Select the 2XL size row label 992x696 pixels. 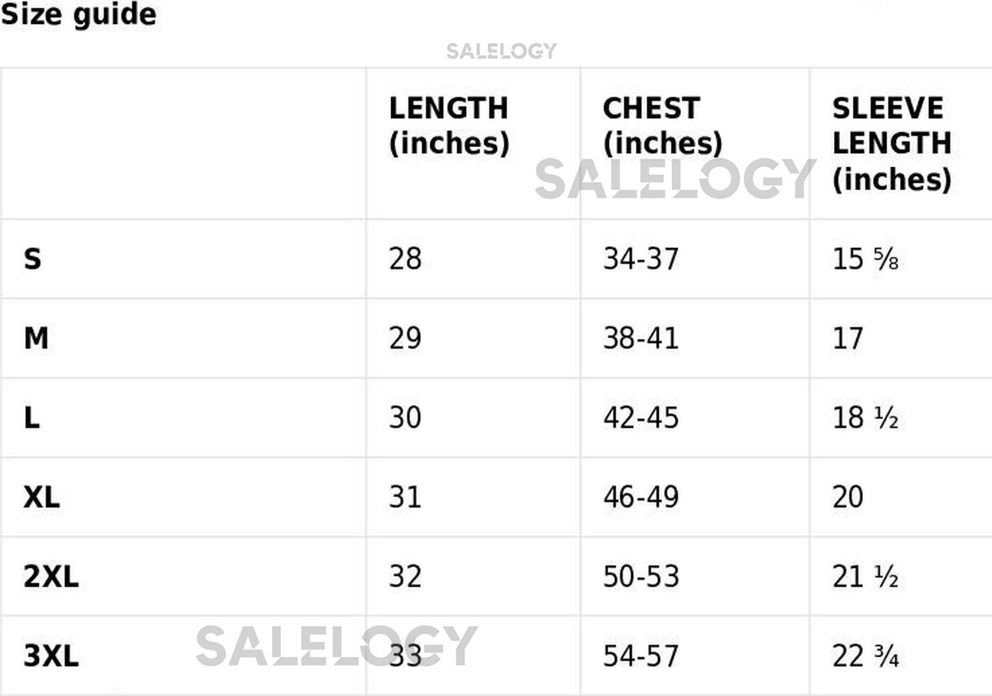(51, 576)
